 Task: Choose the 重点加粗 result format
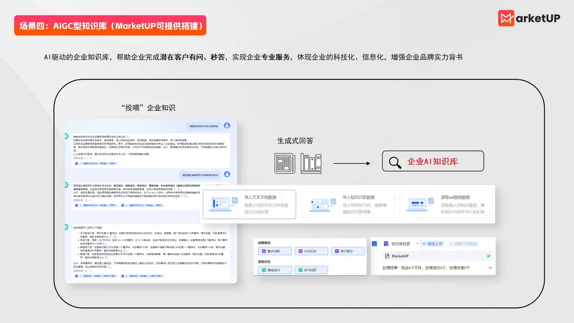(x=274, y=251)
